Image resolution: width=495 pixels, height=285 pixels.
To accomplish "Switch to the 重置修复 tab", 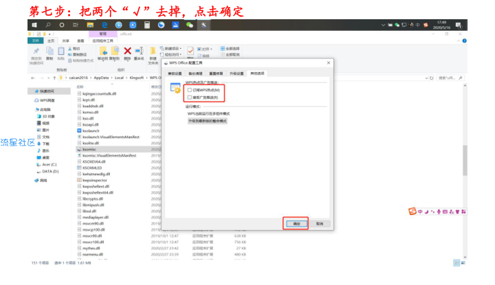I will tap(216, 73).
